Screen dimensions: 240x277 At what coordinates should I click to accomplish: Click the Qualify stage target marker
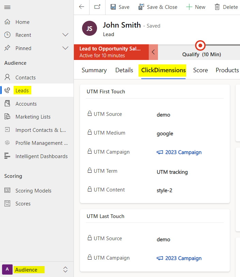click(x=200, y=46)
